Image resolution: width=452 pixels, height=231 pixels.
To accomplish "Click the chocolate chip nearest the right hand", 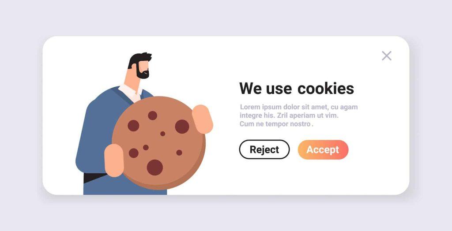I will pyautogui.click(x=182, y=127).
